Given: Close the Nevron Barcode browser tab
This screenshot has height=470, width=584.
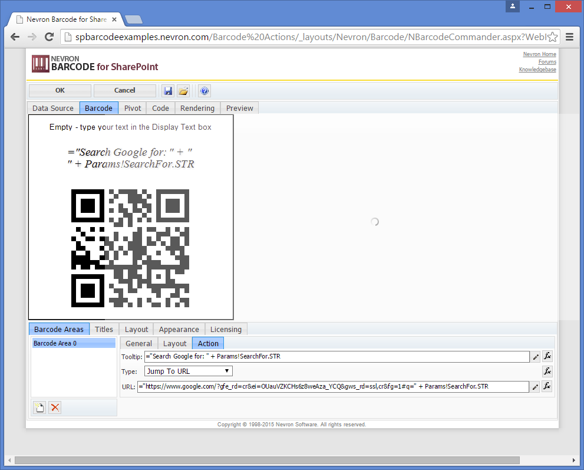Looking at the screenshot, I should (114, 19).
